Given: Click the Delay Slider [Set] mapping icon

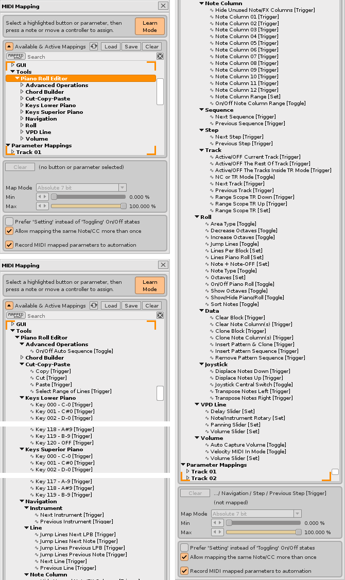Looking at the screenshot, I should [x=206, y=412].
